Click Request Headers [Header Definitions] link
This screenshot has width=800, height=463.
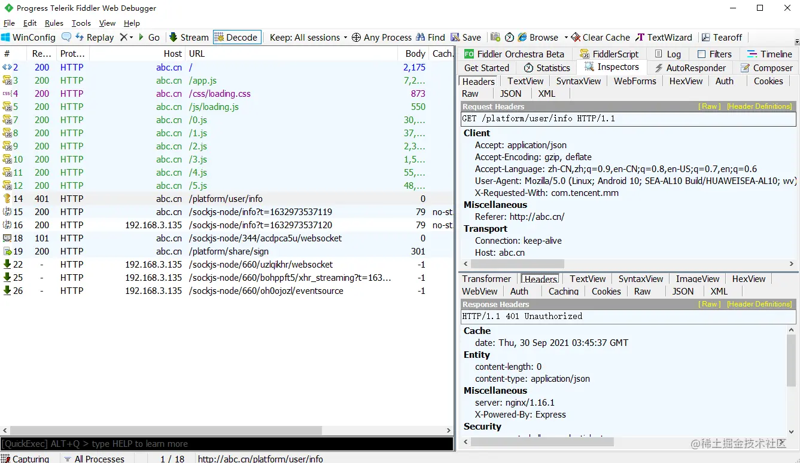click(759, 106)
